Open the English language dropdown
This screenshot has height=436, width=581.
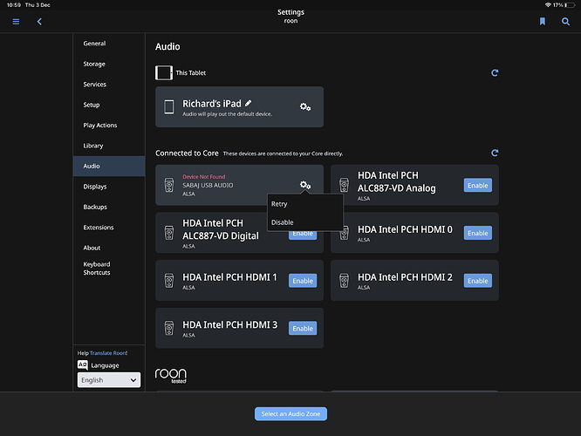tap(109, 379)
